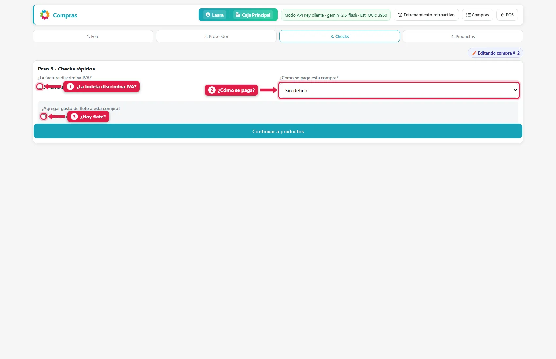The width and height of the screenshot is (556, 359).
Task: Select the 3. Checks step tab
Action: [x=339, y=36]
